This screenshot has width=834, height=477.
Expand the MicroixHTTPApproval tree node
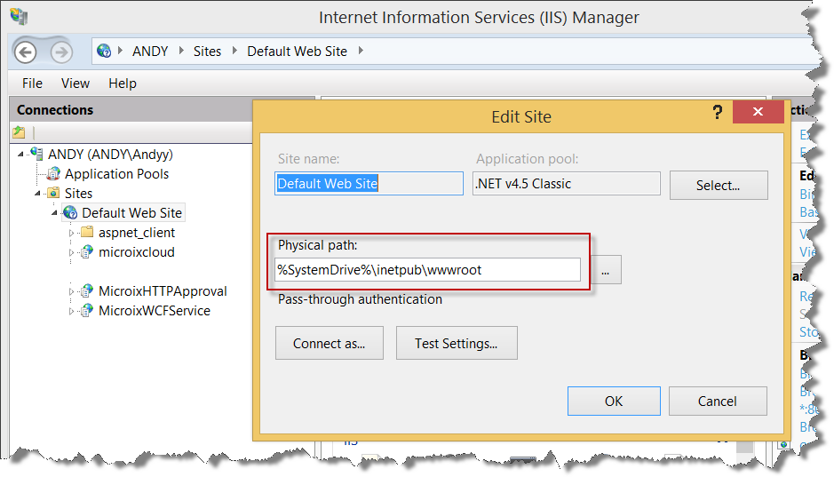72,291
